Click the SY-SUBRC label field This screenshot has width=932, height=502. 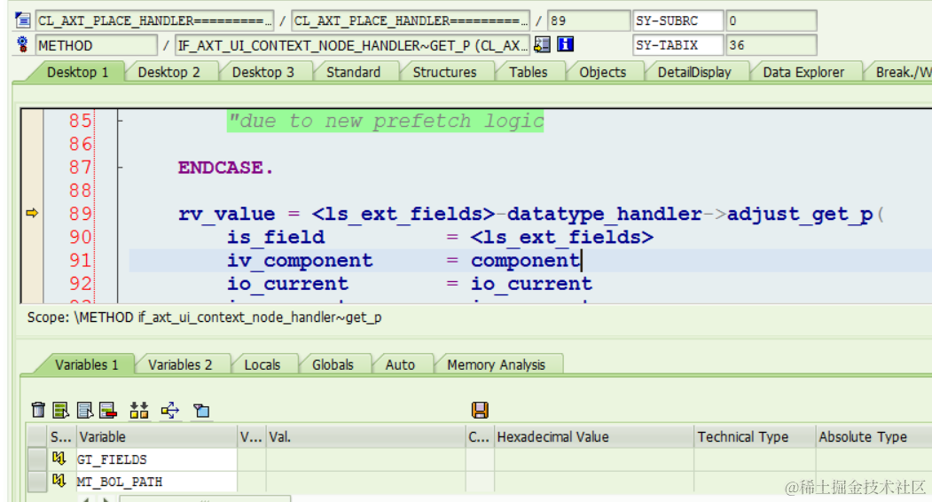tap(678, 20)
